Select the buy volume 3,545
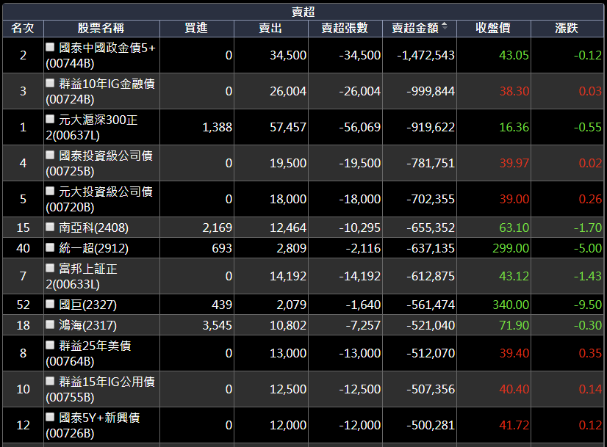 pos(218,325)
